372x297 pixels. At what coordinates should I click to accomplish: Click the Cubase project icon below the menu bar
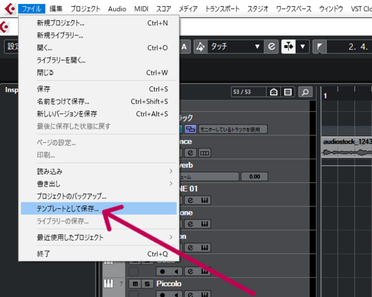pos(5,27)
